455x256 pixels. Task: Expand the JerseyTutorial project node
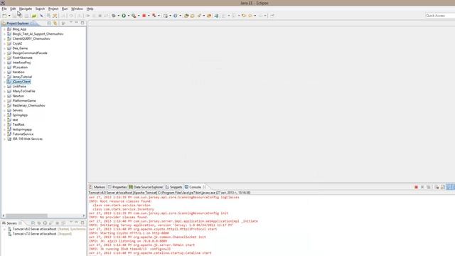[x=5, y=77]
